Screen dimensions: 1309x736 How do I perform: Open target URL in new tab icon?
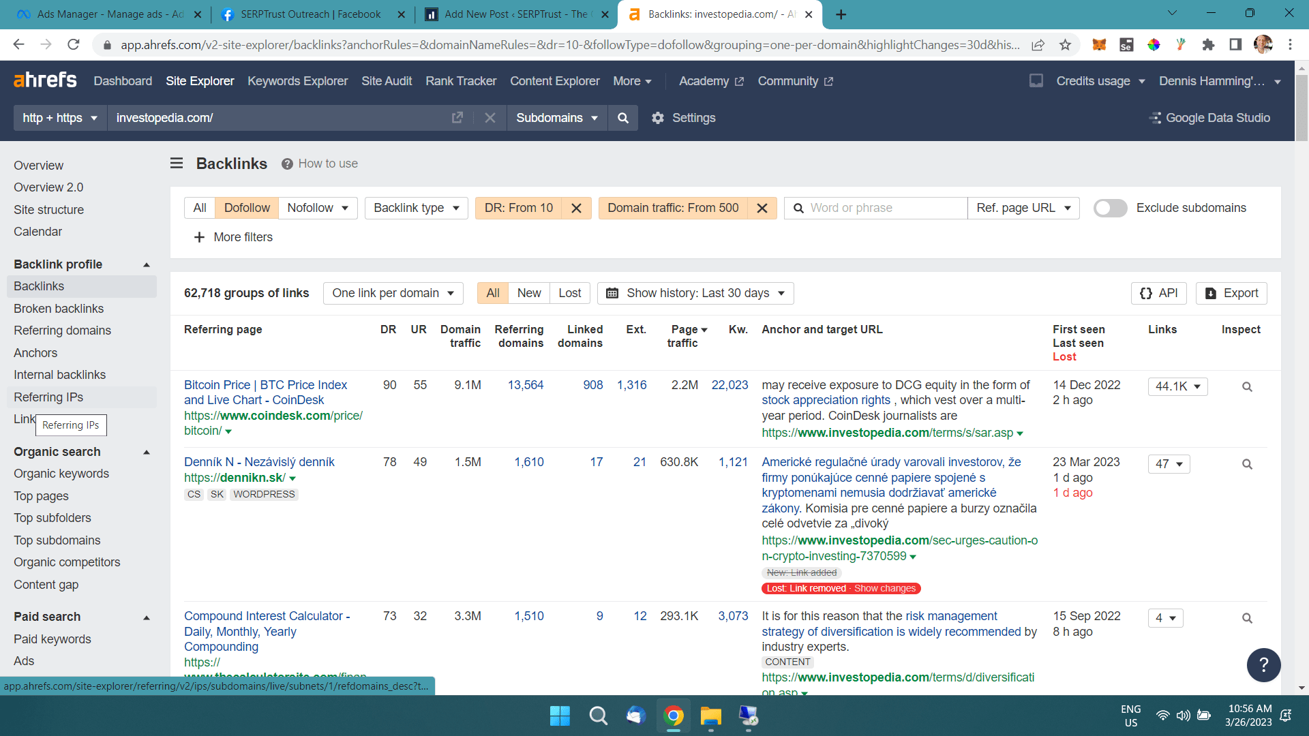[457, 118]
